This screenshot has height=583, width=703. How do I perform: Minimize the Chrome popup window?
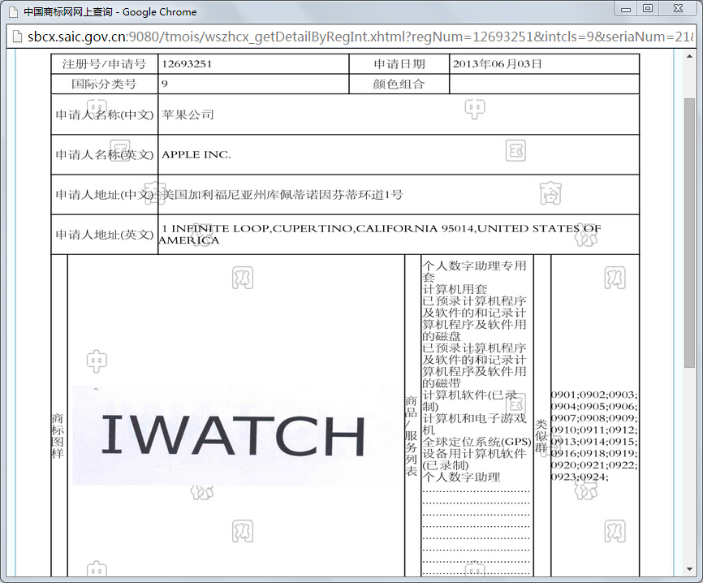pos(627,9)
